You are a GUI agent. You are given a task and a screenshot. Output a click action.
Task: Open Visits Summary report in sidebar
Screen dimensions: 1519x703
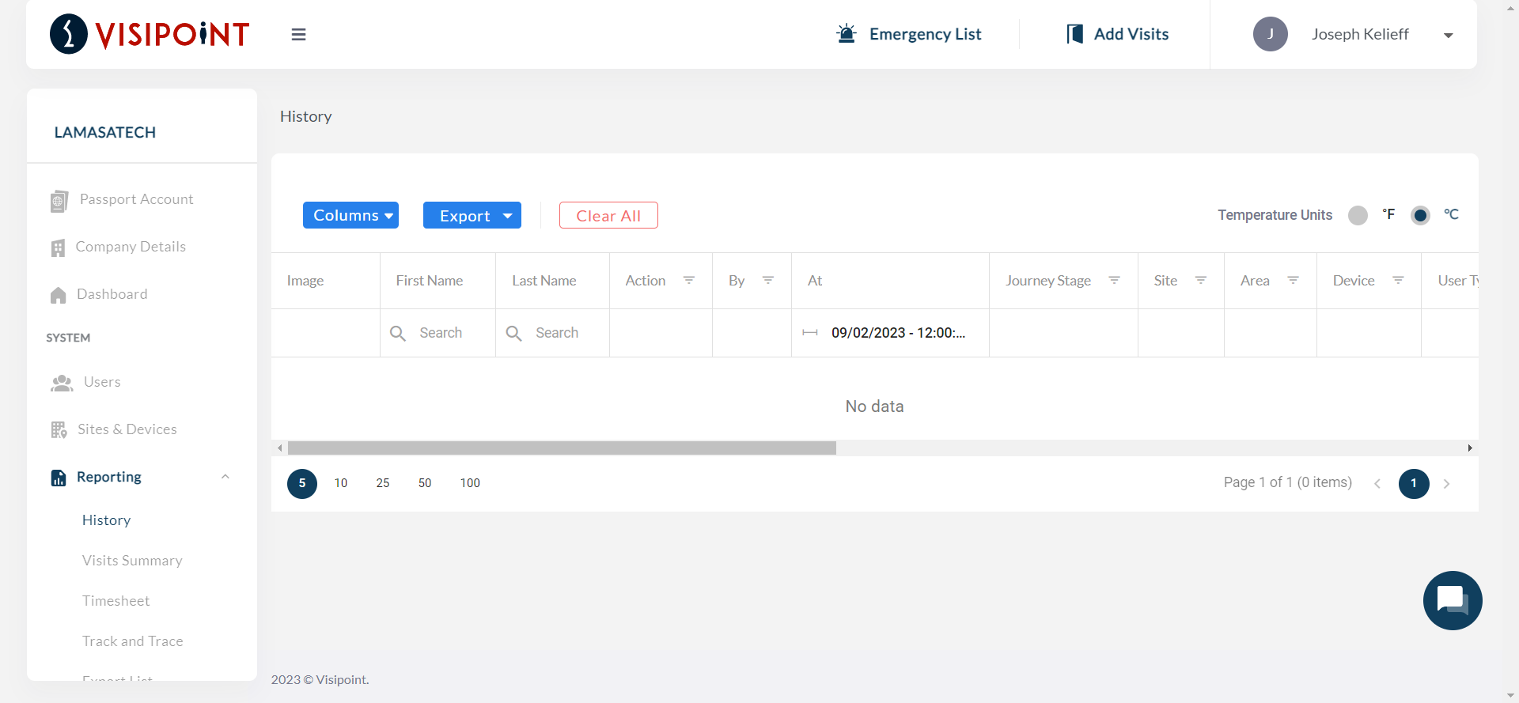pos(132,561)
